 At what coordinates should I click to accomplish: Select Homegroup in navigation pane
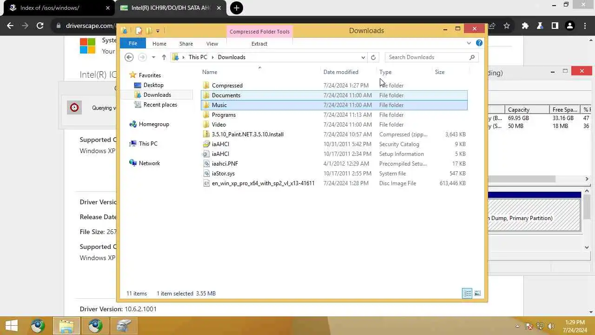click(154, 124)
